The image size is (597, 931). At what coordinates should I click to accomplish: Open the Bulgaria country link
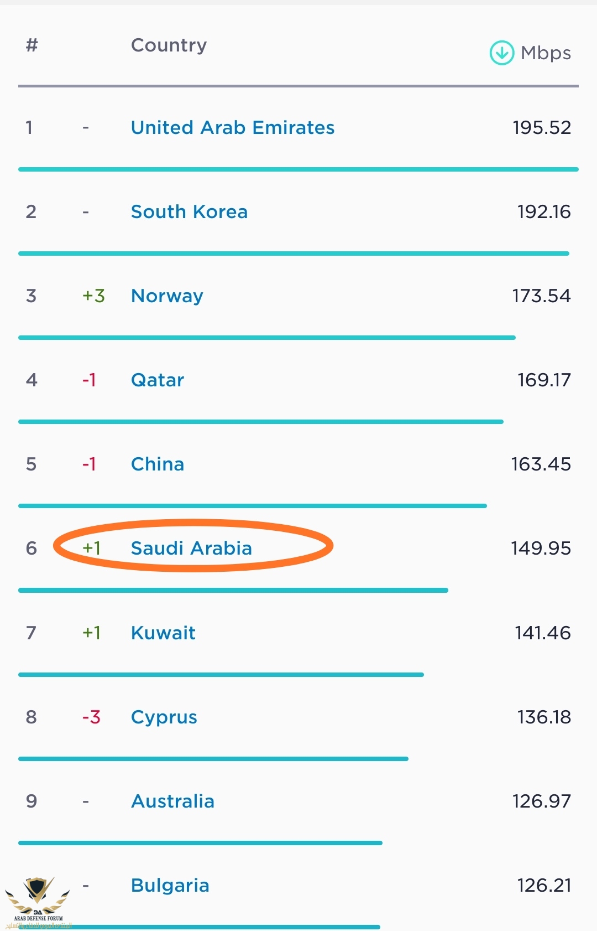click(x=170, y=886)
